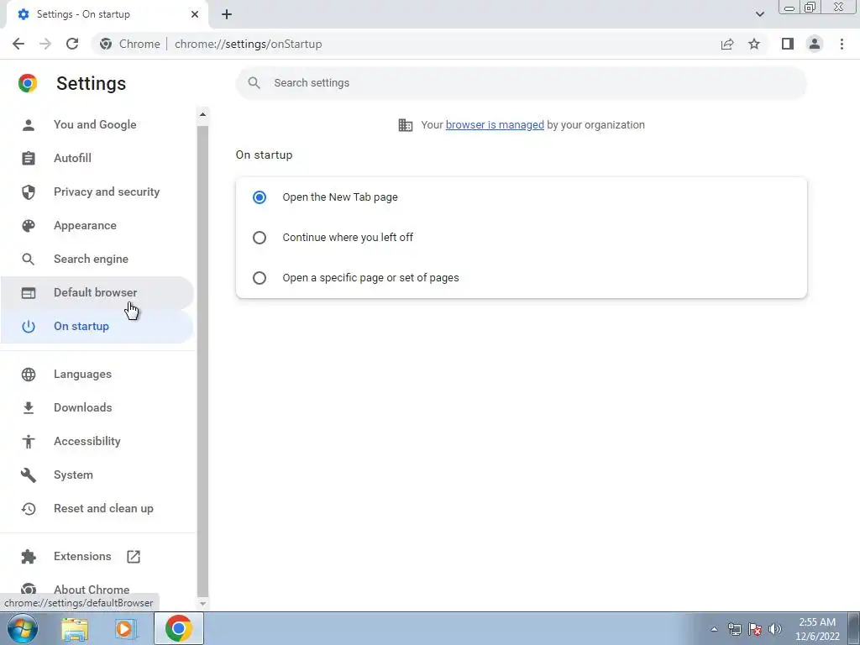Open the Chrome three-dot menu

(x=842, y=44)
